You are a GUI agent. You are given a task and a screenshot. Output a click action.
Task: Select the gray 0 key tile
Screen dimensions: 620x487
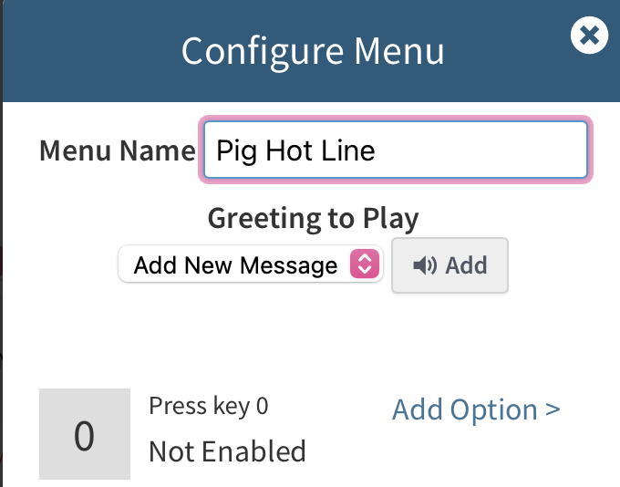pos(85,435)
